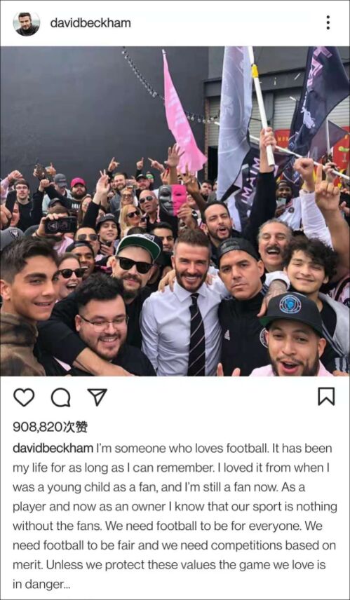Tap the pink mask in the crowd
This screenshot has width=350, height=600.
point(178,198)
